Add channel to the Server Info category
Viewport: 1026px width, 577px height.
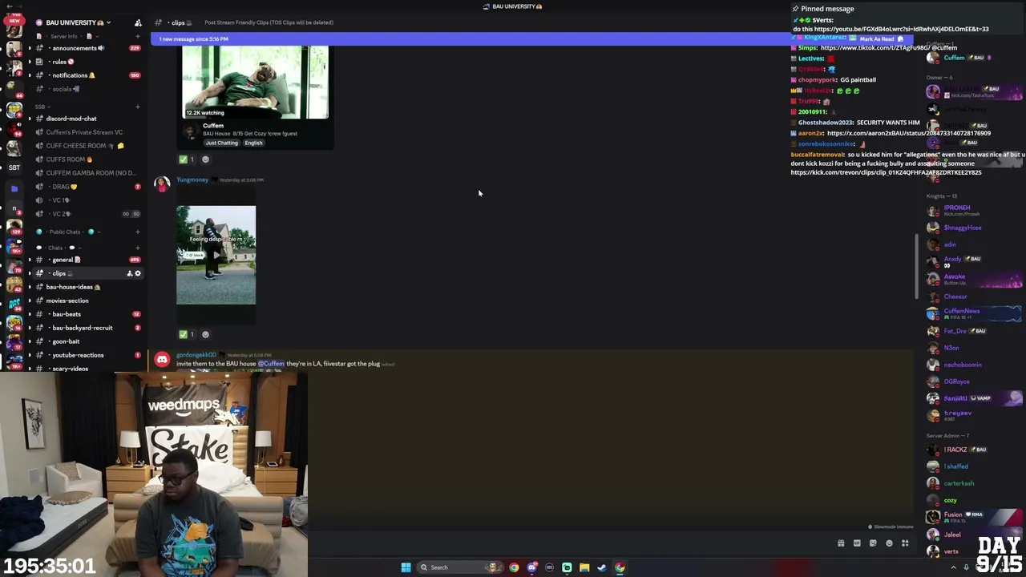point(138,36)
